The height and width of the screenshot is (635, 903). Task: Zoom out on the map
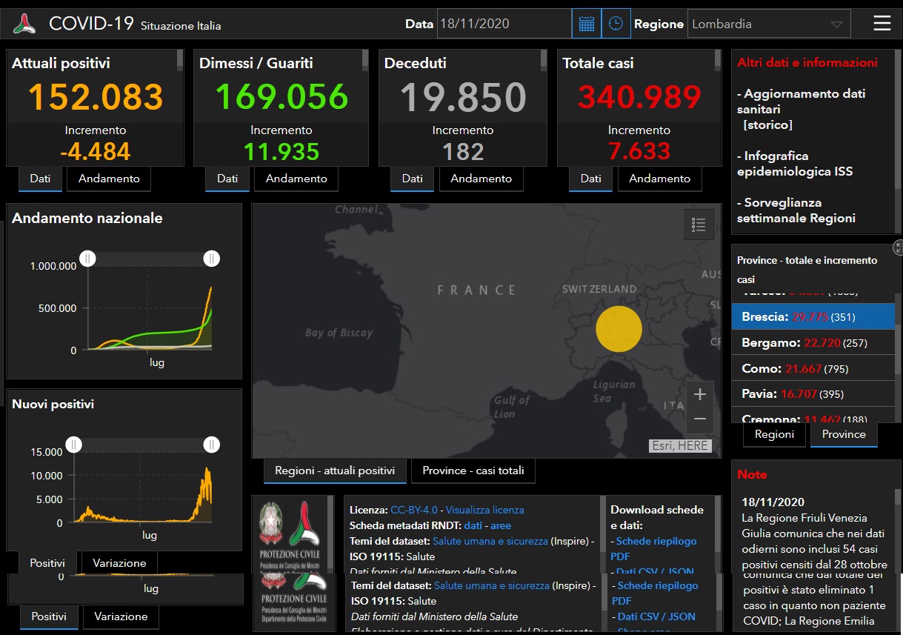coord(699,419)
